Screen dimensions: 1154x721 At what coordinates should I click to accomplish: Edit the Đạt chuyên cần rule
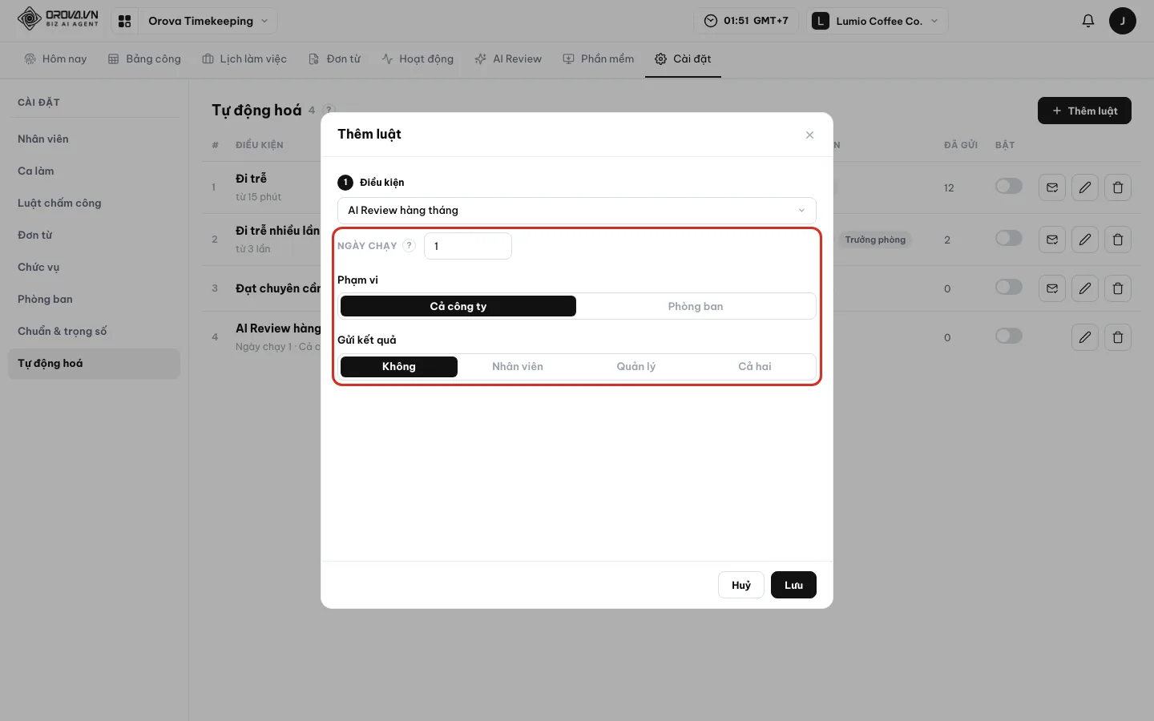click(1085, 288)
